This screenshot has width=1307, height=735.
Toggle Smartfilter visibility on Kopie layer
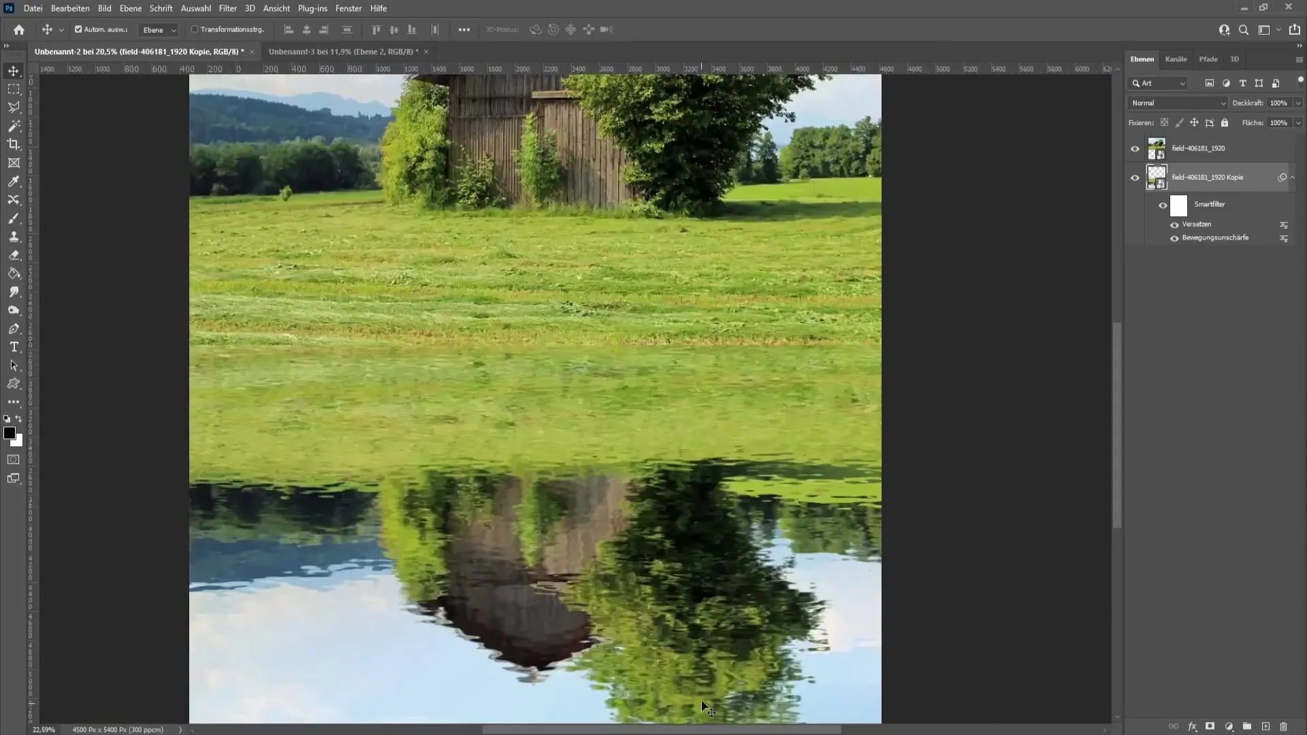pos(1163,203)
